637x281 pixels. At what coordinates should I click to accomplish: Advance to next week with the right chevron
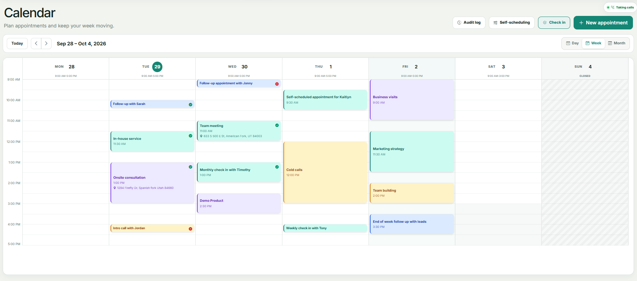(46, 43)
